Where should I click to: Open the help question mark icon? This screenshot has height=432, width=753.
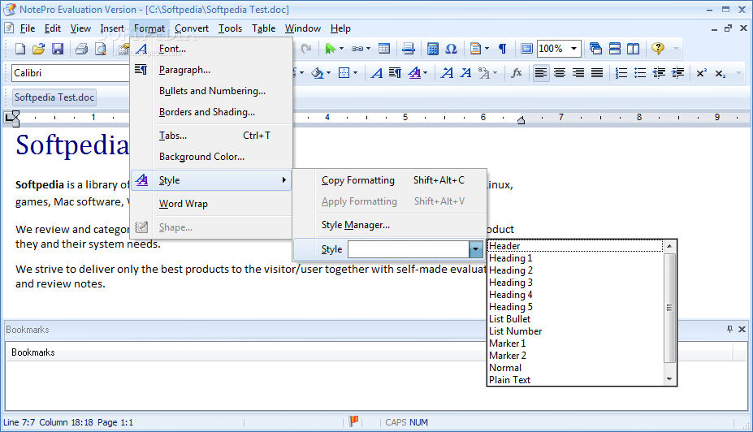coord(657,49)
